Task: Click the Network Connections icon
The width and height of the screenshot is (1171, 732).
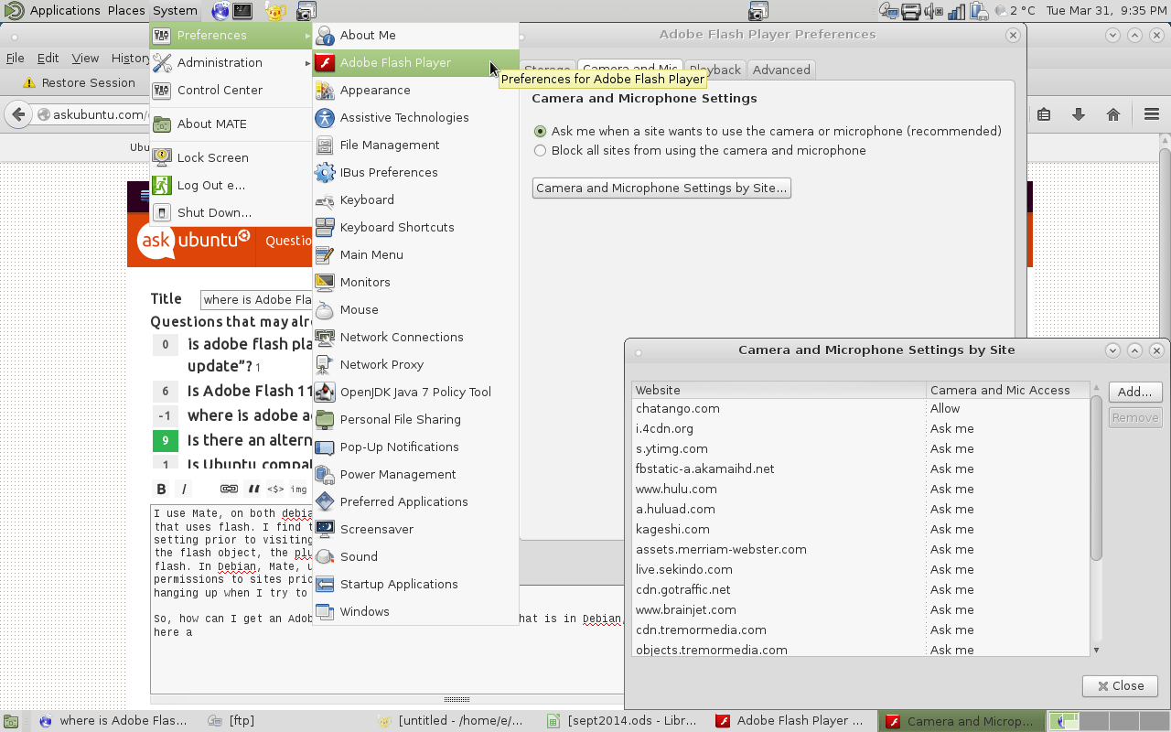Action: (325, 337)
